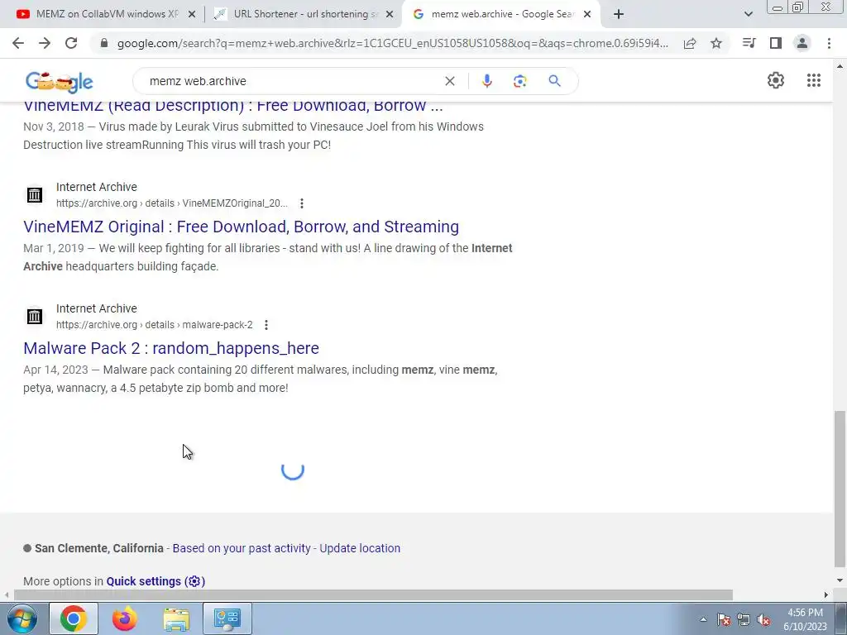Screen dimensions: 847x635
Task: Open Chrome from the taskbar
Action: point(74,618)
